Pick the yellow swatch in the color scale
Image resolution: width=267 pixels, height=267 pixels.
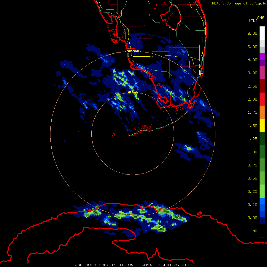point(262,126)
